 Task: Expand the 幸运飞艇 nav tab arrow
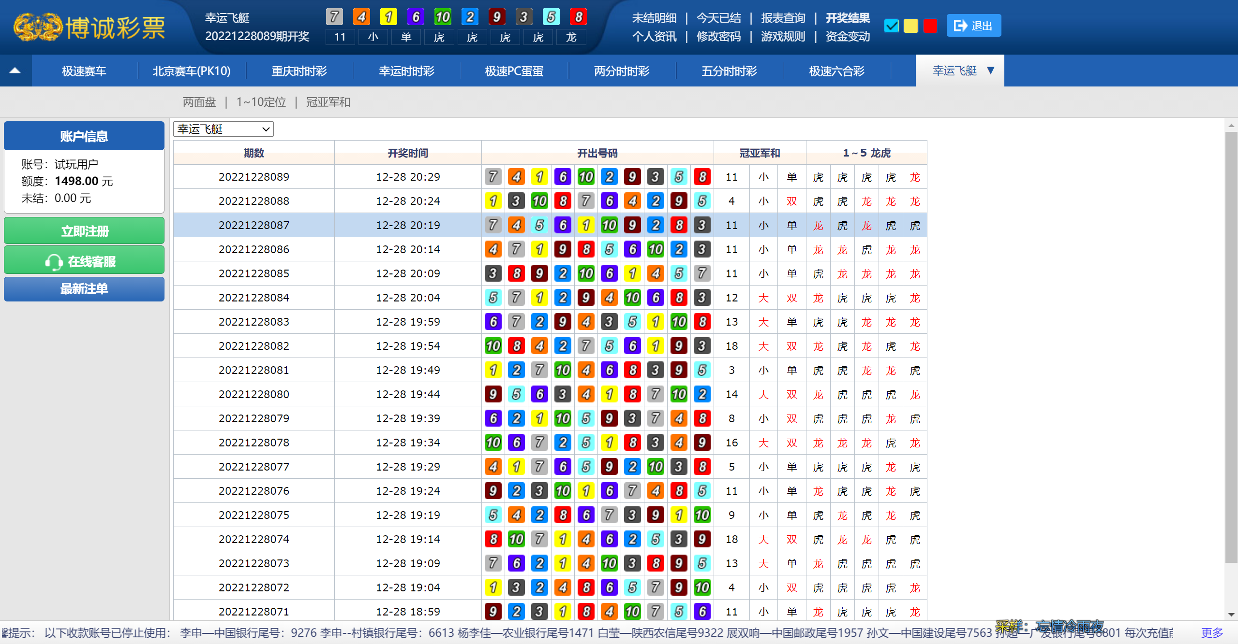tap(990, 71)
